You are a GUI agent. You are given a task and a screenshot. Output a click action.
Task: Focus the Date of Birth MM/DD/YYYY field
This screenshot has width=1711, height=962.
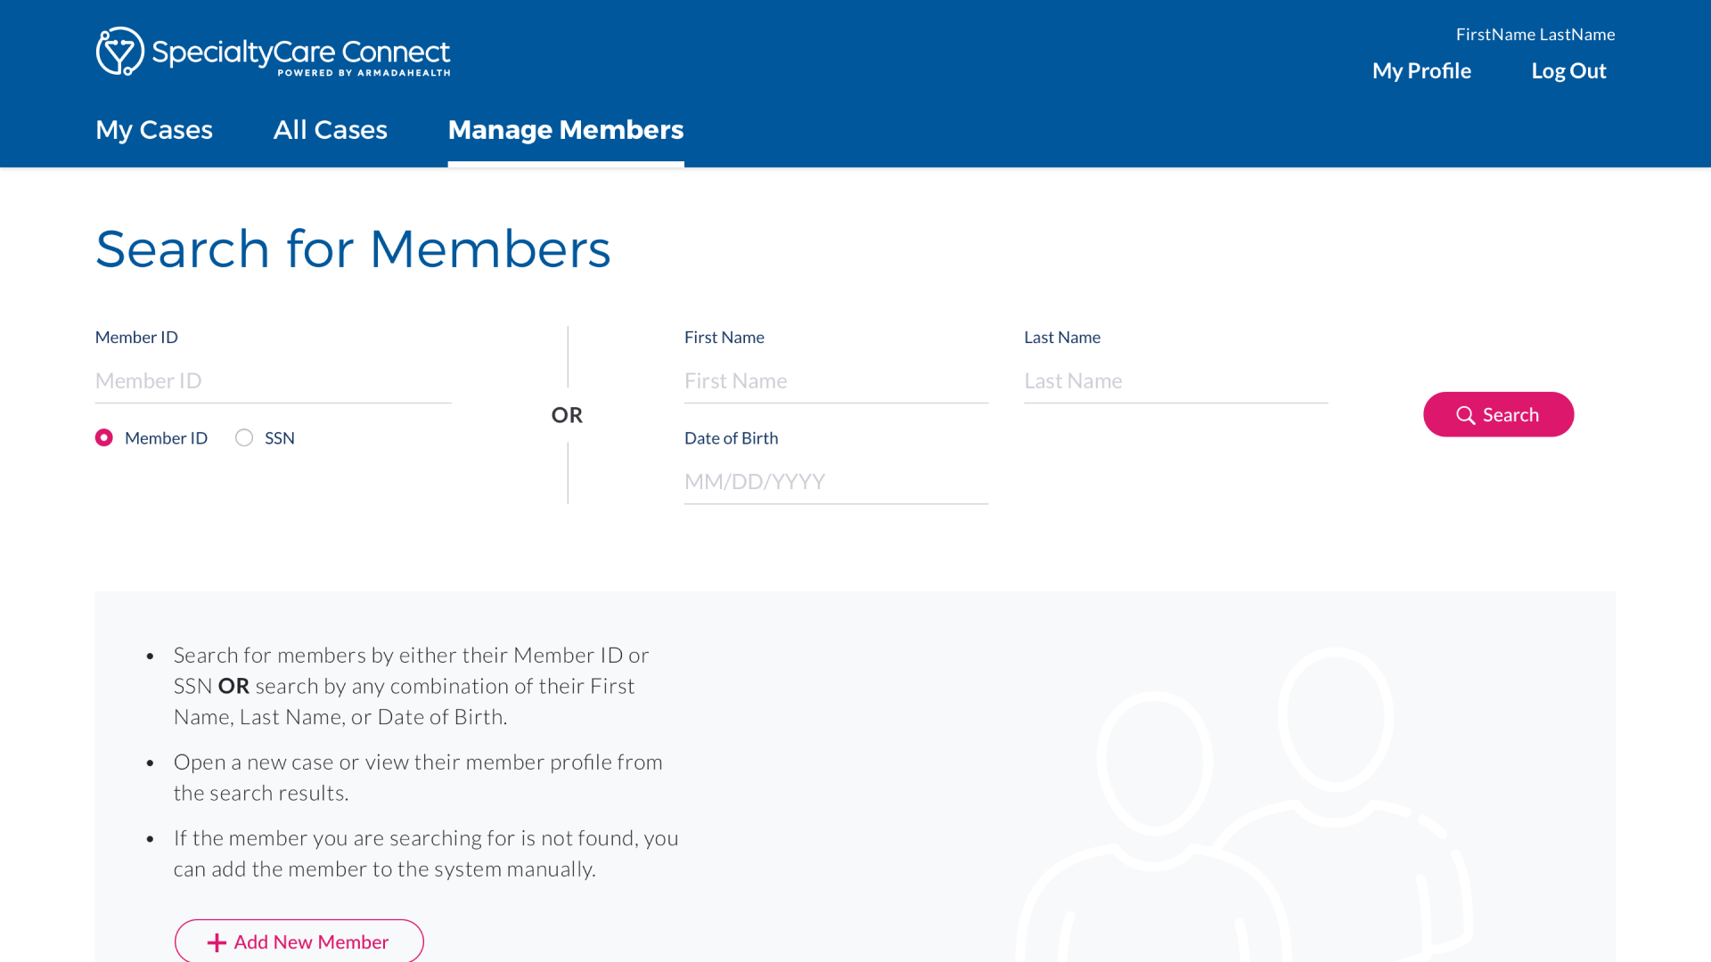[x=836, y=482]
